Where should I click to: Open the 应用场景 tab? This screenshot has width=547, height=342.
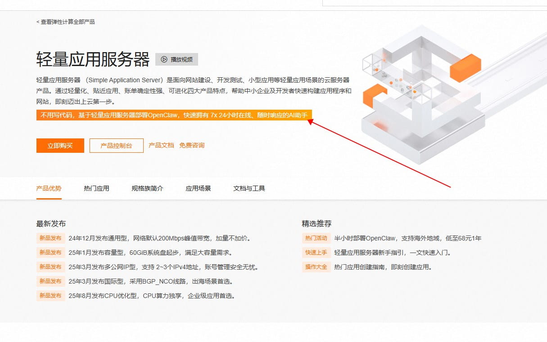198,188
